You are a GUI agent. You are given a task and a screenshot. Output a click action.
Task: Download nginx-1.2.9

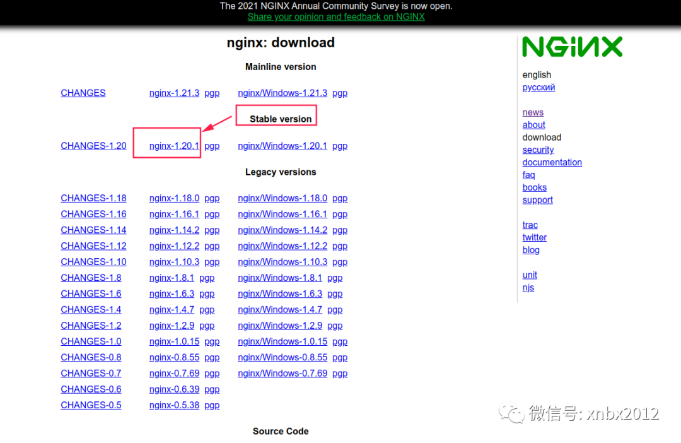(x=172, y=326)
